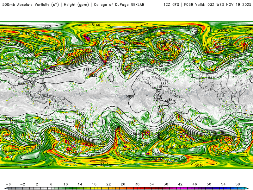Click the '30' color scale label
This screenshot has width=253, height=190.
pos(137,184)
